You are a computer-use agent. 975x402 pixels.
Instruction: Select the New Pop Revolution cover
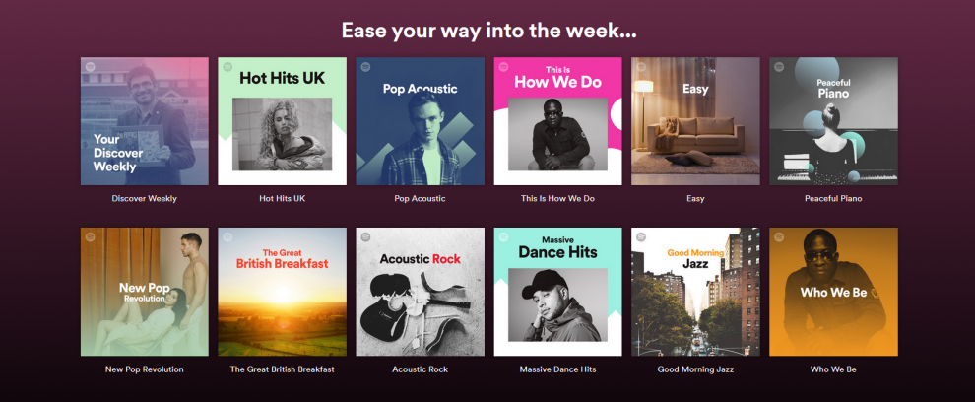pyautogui.click(x=144, y=292)
